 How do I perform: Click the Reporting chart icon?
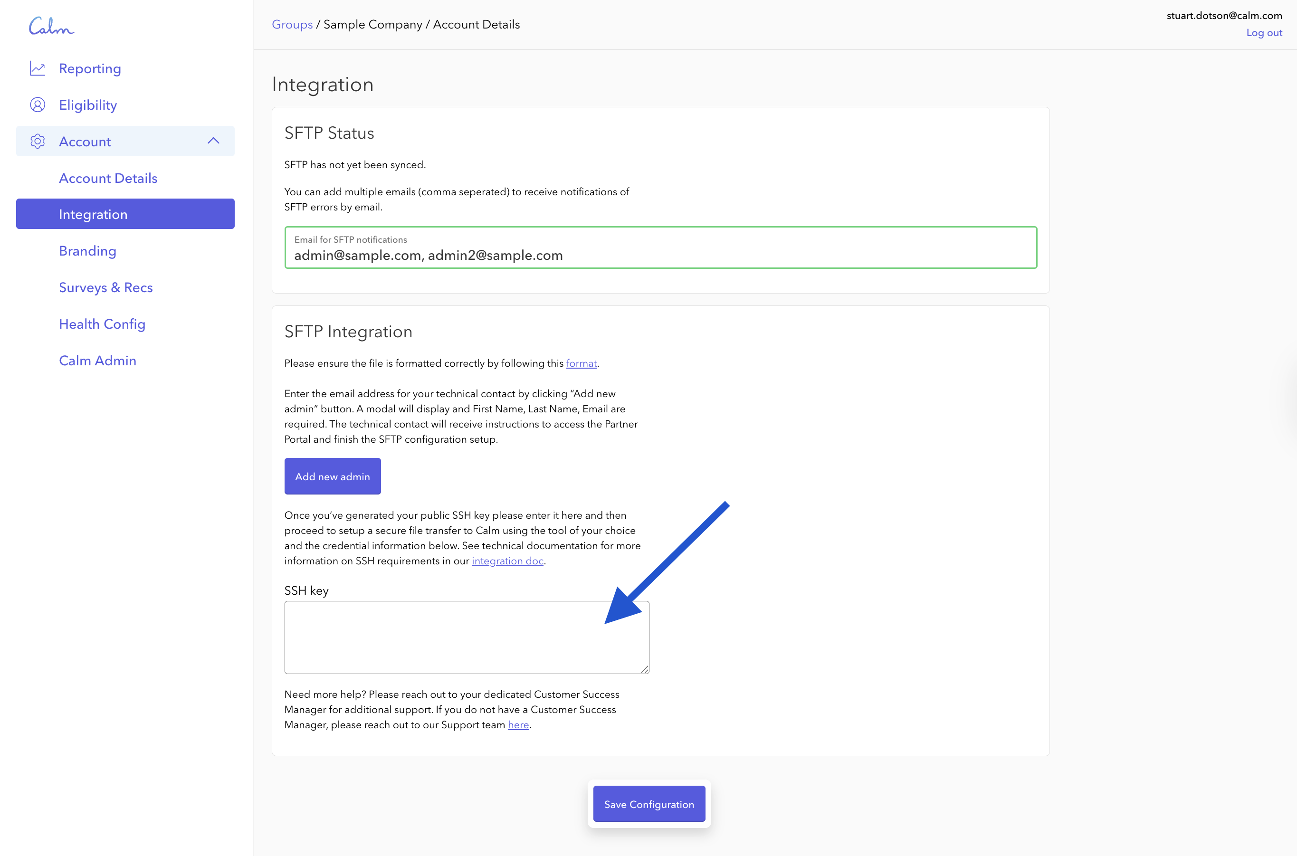click(37, 69)
